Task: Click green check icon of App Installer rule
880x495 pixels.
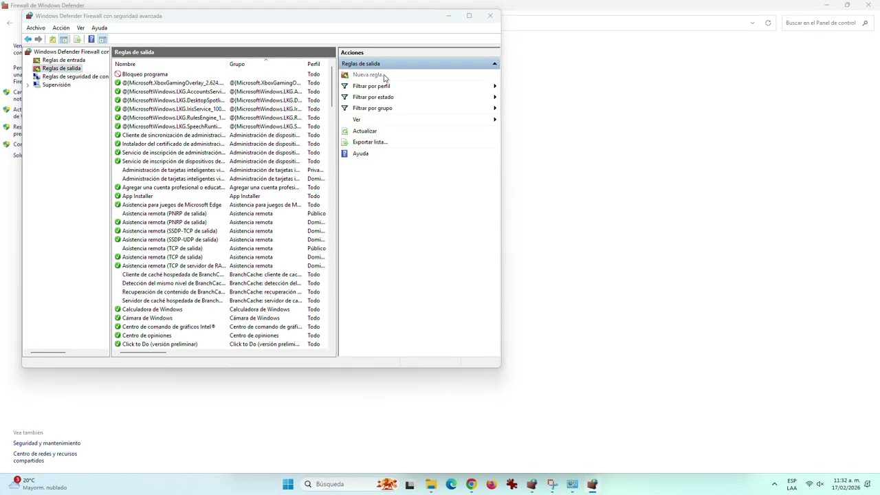Action: [118, 196]
